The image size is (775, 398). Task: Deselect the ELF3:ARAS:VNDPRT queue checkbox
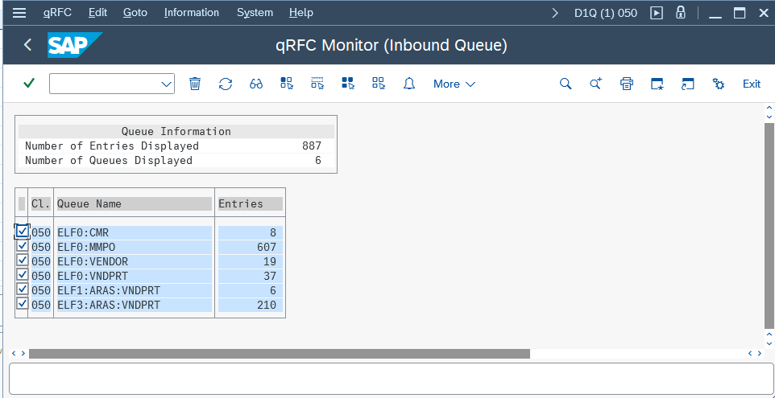[23, 304]
